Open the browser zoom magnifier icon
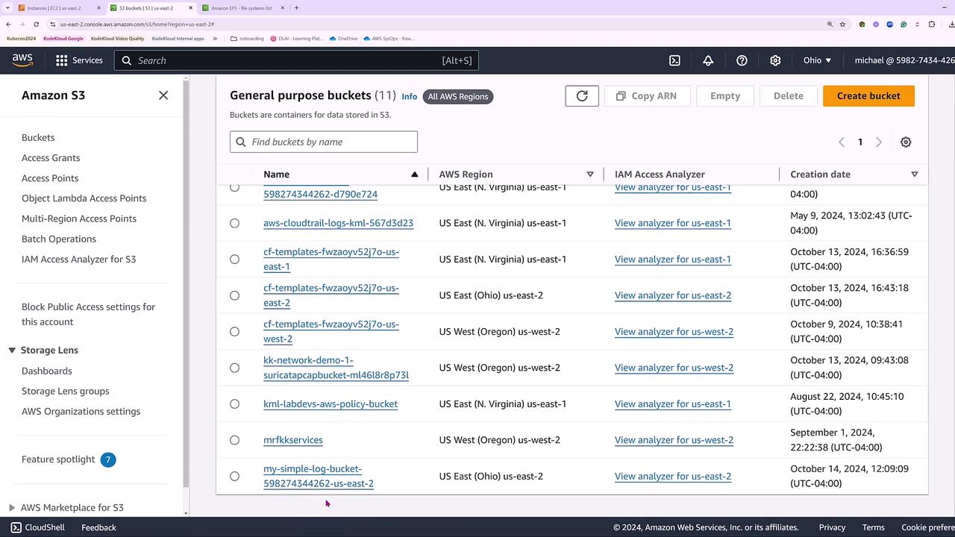The image size is (955, 537). [x=830, y=24]
